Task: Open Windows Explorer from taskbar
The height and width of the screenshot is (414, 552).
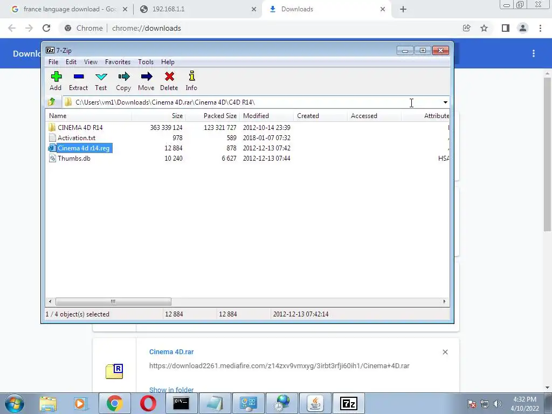Action: (x=48, y=403)
